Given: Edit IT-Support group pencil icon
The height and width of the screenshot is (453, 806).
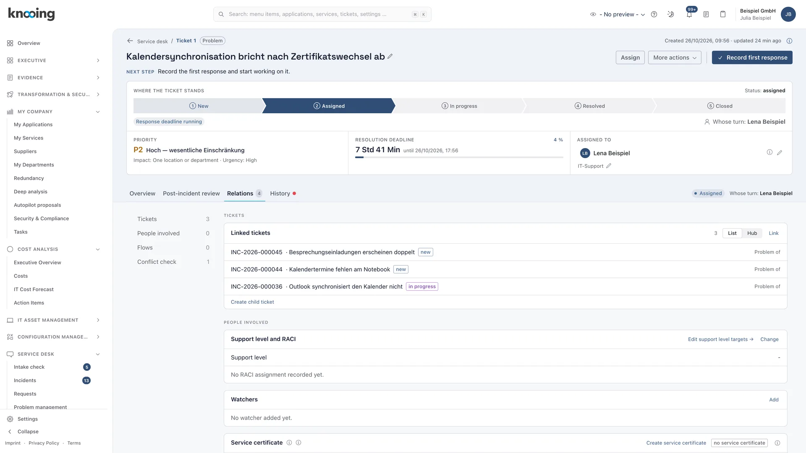Looking at the screenshot, I should [x=609, y=166].
